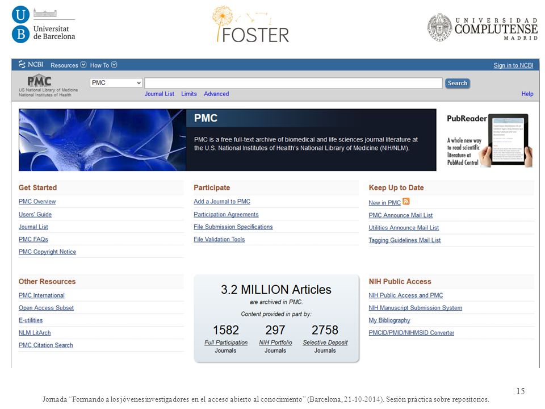This screenshot has height=409, width=545.
Task: Click the number 1582
Action: (226, 329)
